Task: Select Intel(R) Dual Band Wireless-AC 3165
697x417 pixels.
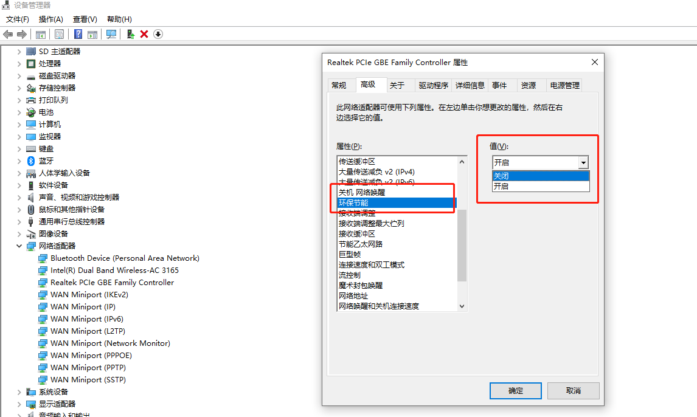Action: point(115,271)
